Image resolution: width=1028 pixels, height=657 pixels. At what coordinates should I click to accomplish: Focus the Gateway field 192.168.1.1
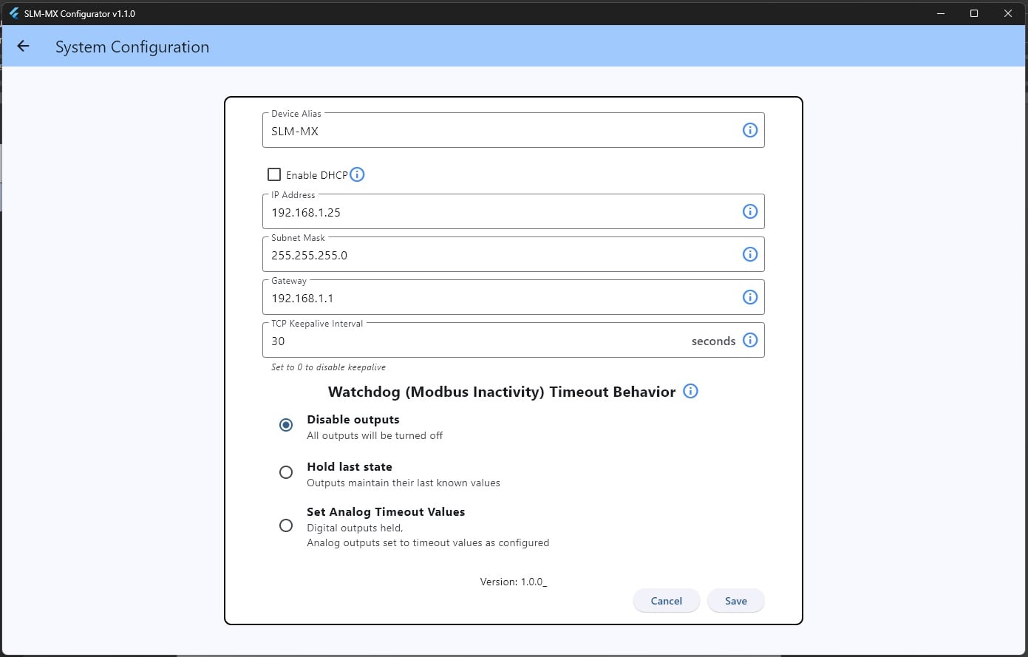pyautogui.click(x=514, y=297)
